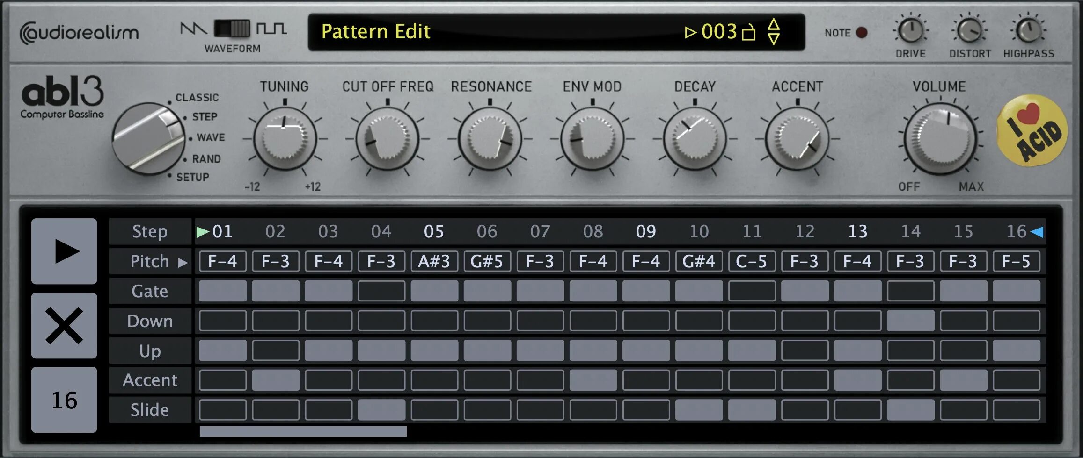The height and width of the screenshot is (458, 1083).
Task: Click the sawtooth waveform icon
Action: coord(193,29)
